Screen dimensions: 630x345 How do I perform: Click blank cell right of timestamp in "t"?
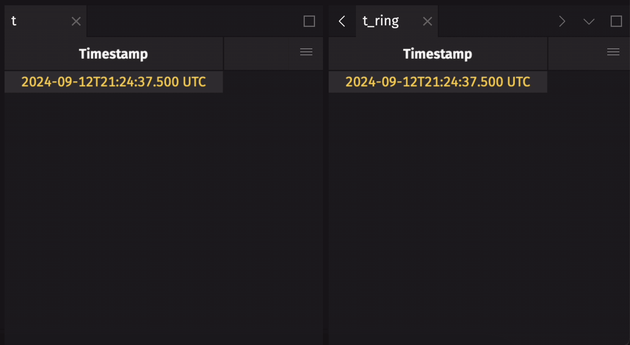coord(273,82)
